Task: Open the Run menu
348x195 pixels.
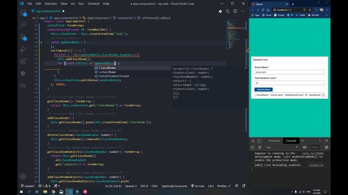Action: (81, 4)
